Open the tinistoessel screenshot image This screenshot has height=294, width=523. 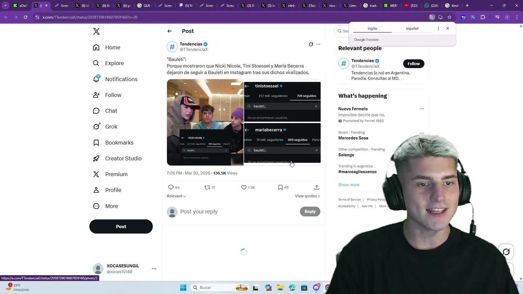pyautogui.click(x=282, y=100)
